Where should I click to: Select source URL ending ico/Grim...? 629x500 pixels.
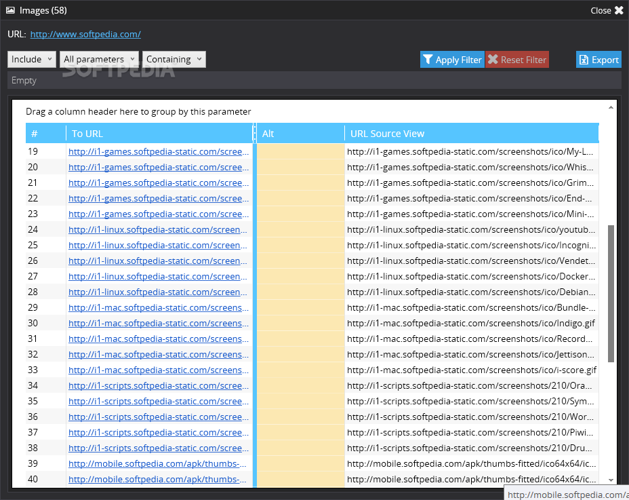point(470,183)
